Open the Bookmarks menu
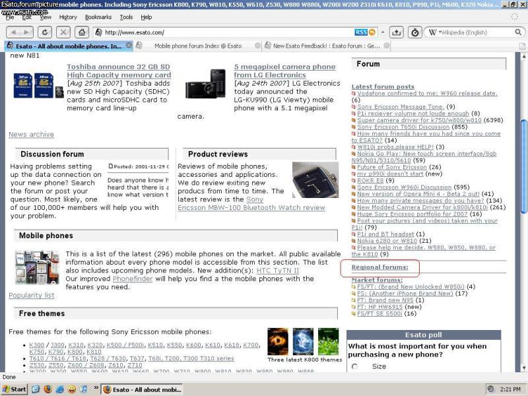This screenshot has height=396, width=528. (98, 17)
